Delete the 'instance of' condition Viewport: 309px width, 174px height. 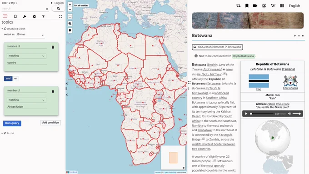point(53,47)
